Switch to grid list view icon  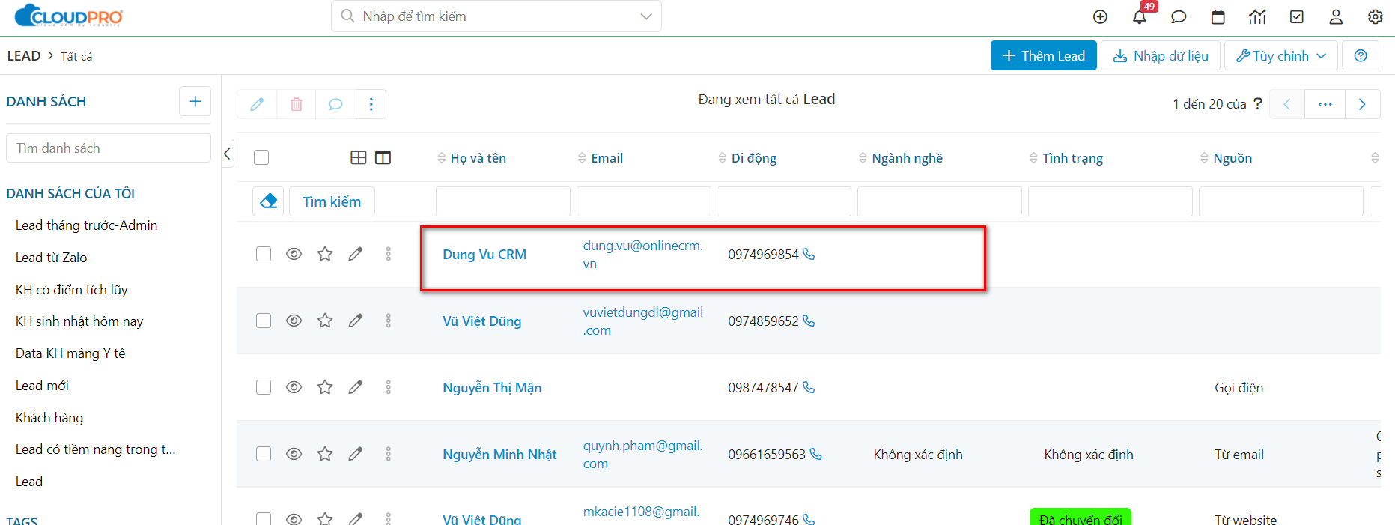[x=359, y=157]
